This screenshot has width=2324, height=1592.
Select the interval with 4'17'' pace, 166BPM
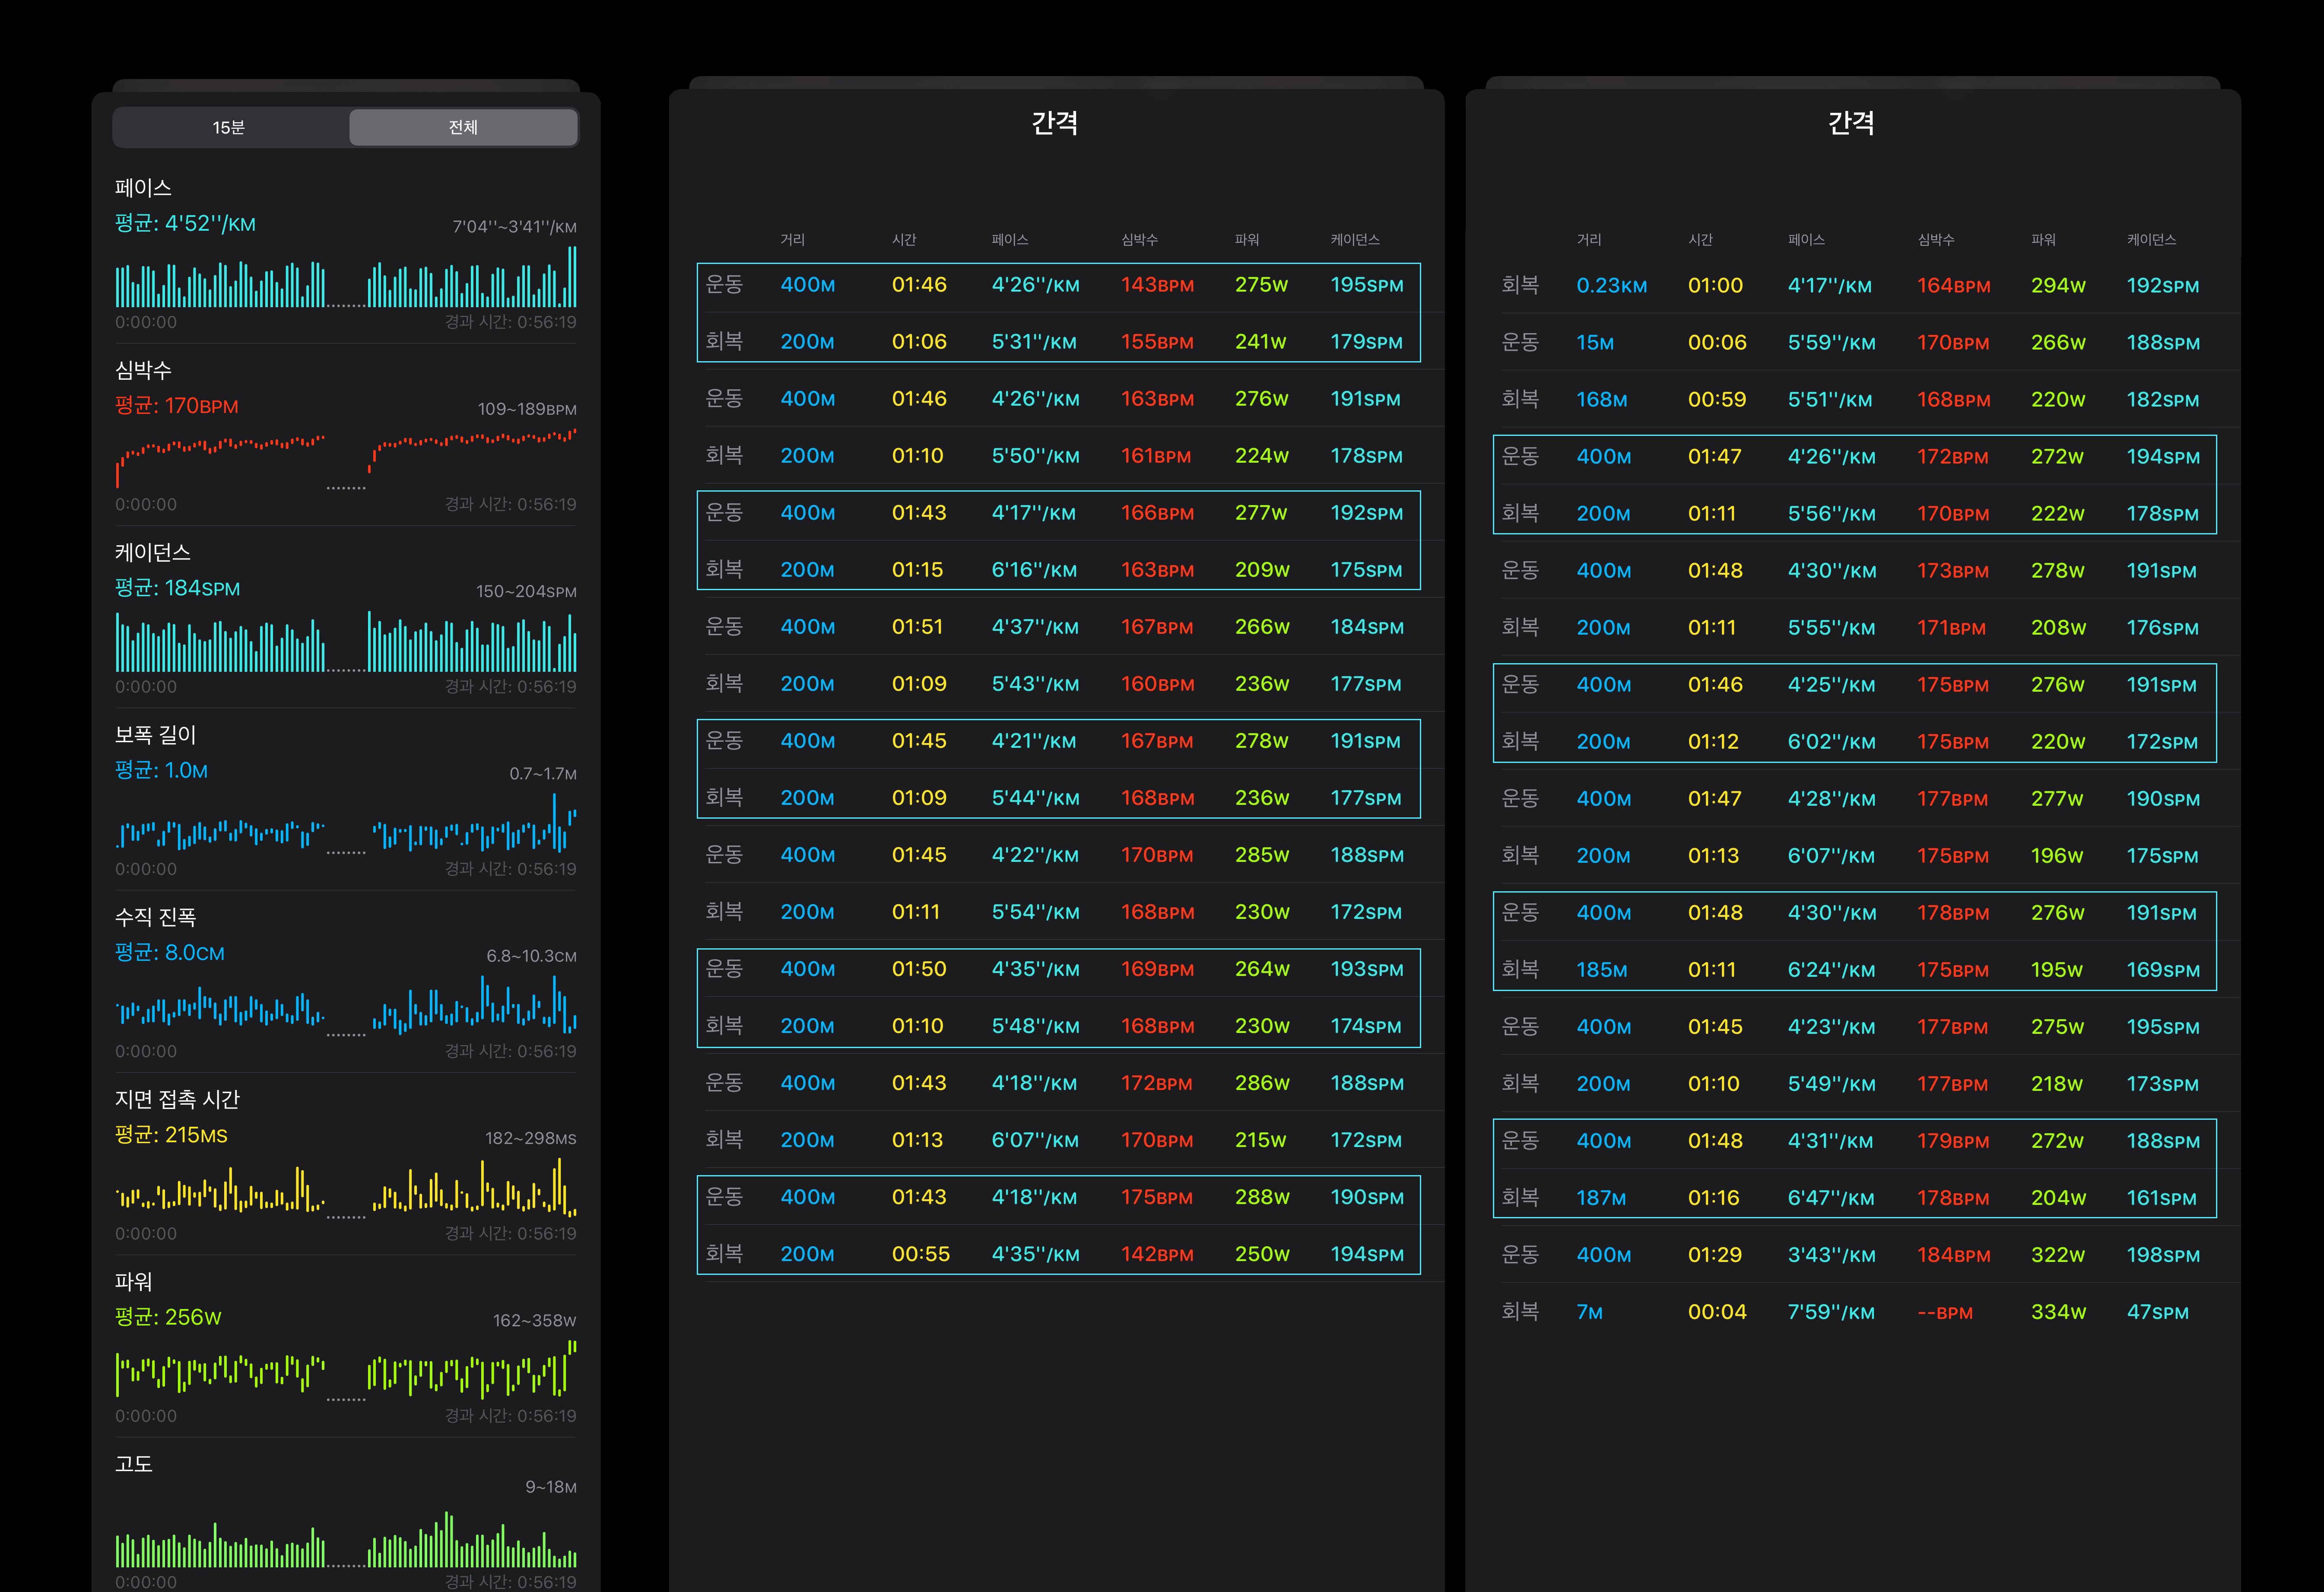pyautogui.click(x=1058, y=513)
